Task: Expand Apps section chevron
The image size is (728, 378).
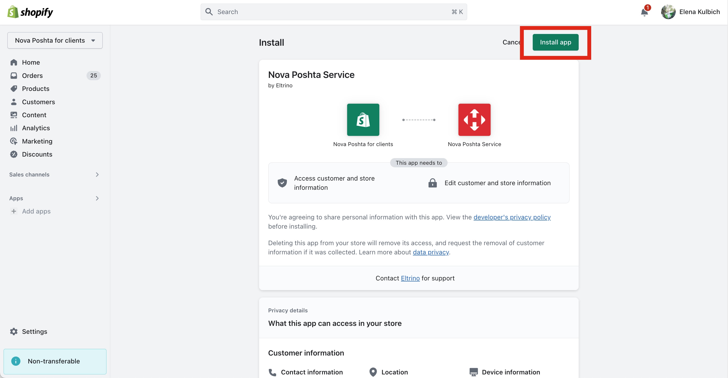Action: click(x=97, y=198)
